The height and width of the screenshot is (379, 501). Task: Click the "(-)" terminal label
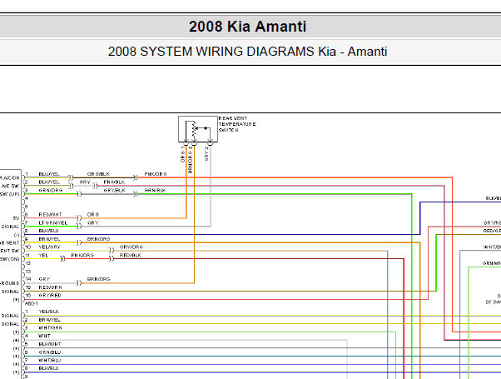click(17, 235)
